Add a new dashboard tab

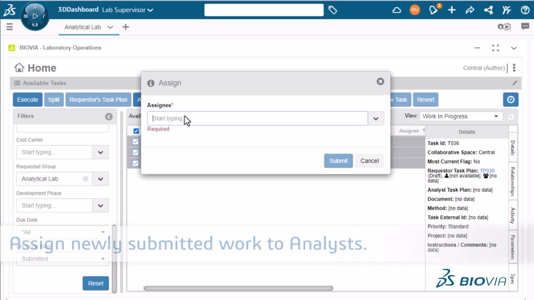pos(126,27)
